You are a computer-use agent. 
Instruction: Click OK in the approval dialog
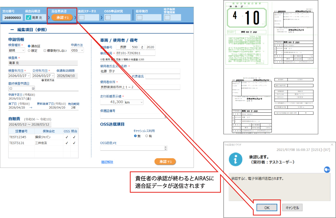[x=266, y=208]
